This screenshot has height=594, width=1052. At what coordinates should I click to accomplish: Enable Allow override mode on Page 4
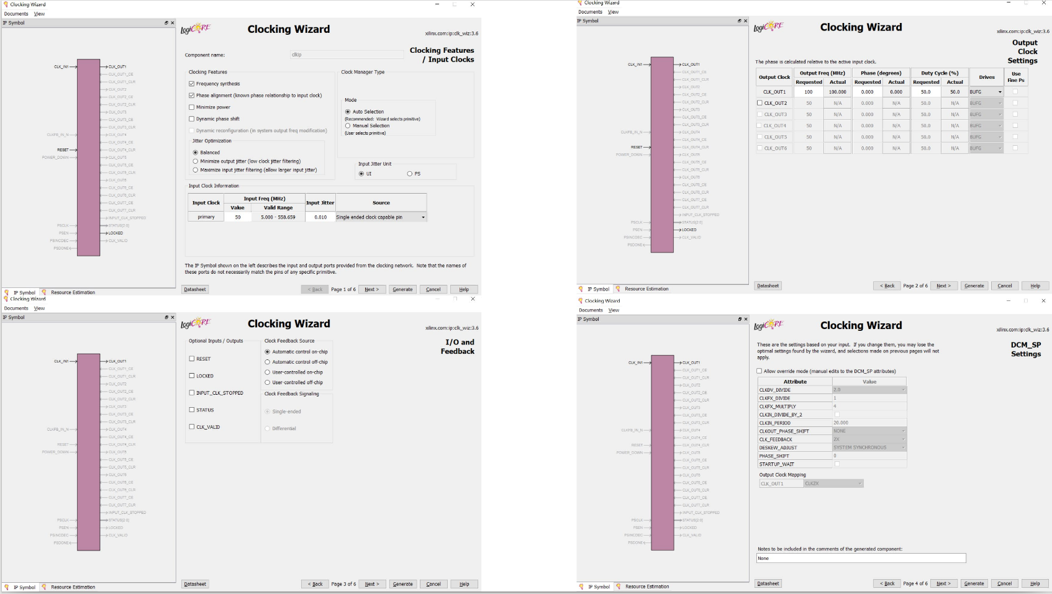coord(760,371)
